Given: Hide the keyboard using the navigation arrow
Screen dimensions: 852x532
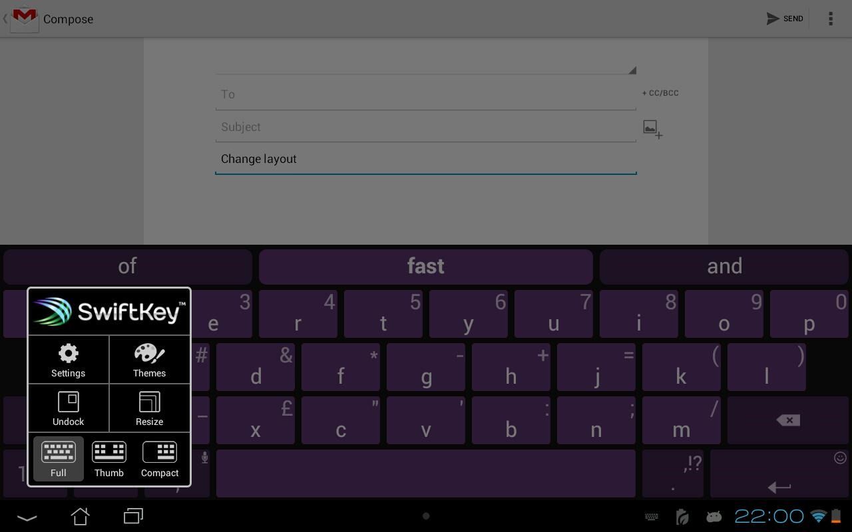Looking at the screenshot, I should click(x=27, y=517).
